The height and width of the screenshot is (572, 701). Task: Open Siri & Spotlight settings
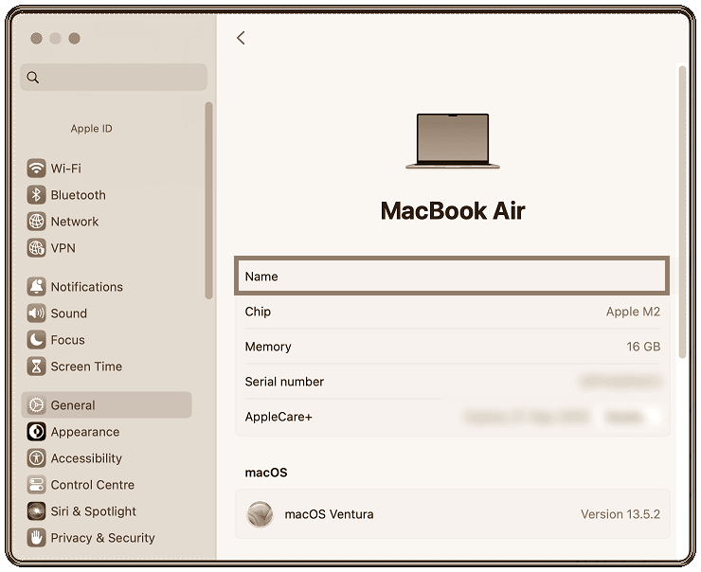pos(106,511)
